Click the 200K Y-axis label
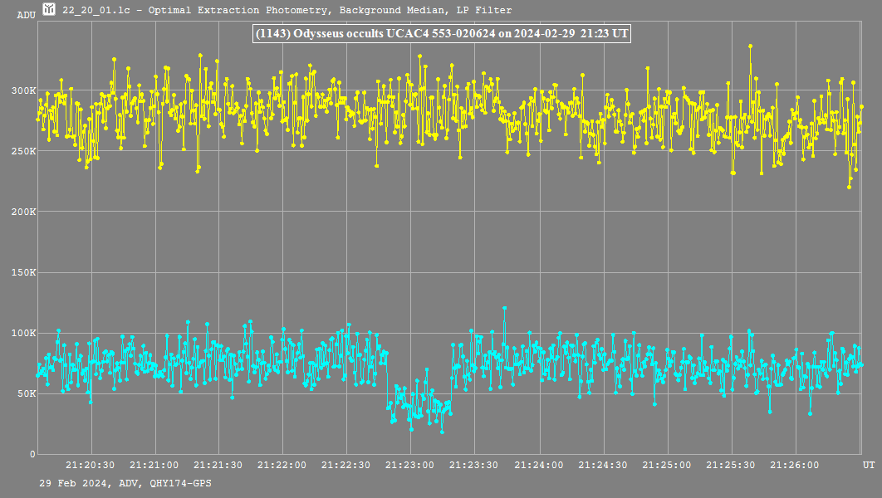882x498 pixels. click(x=22, y=212)
